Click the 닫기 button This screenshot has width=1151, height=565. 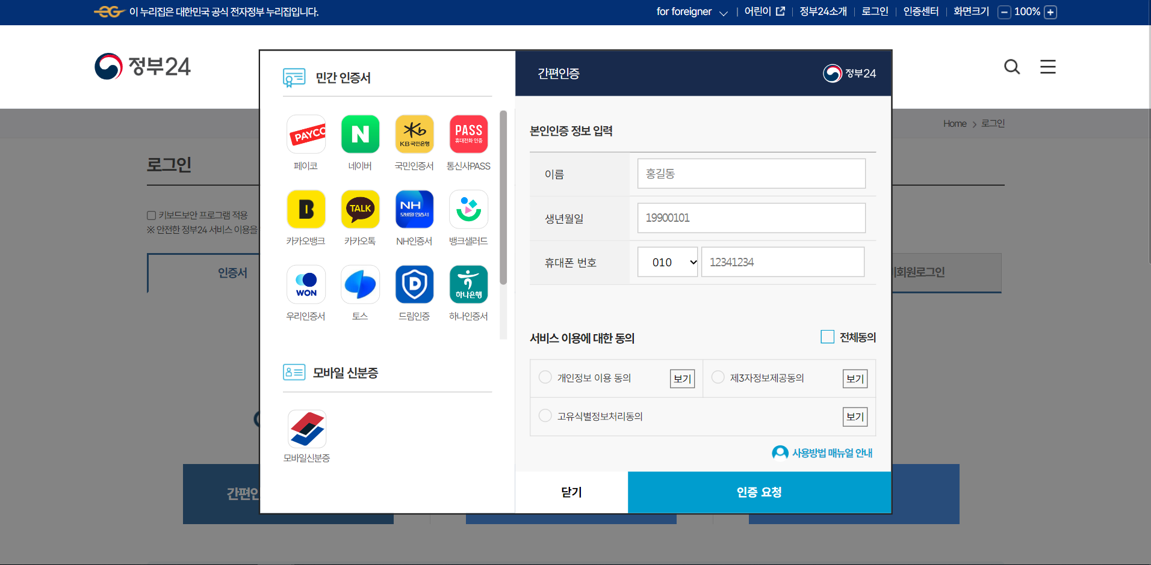pos(571,492)
